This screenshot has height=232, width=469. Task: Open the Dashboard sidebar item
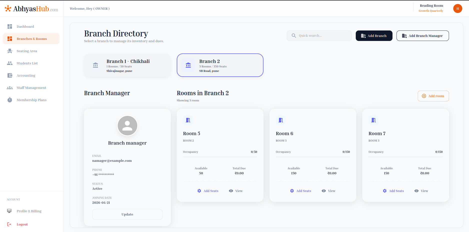click(x=25, y=26)
